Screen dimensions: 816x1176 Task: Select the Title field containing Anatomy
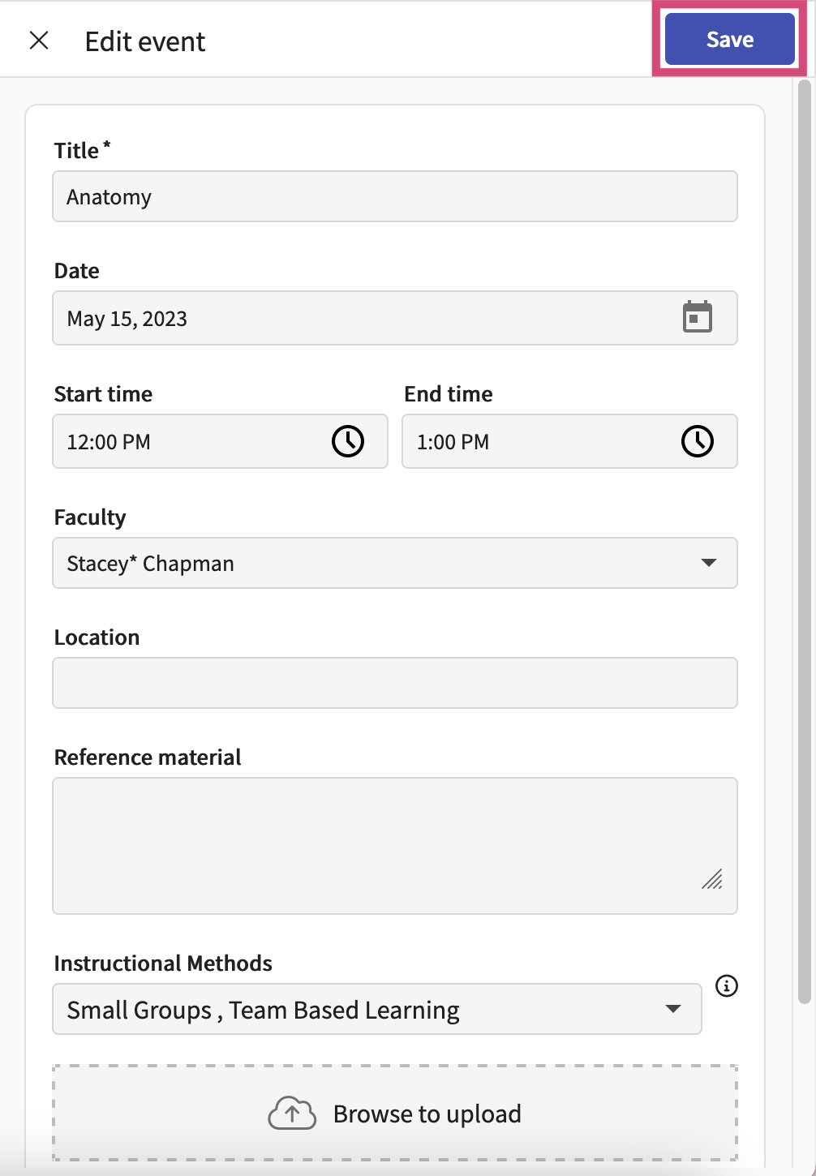click(x=394, y=196)
